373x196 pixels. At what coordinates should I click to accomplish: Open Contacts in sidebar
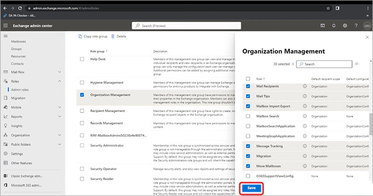pyautogui.click(x=17, y=64)
